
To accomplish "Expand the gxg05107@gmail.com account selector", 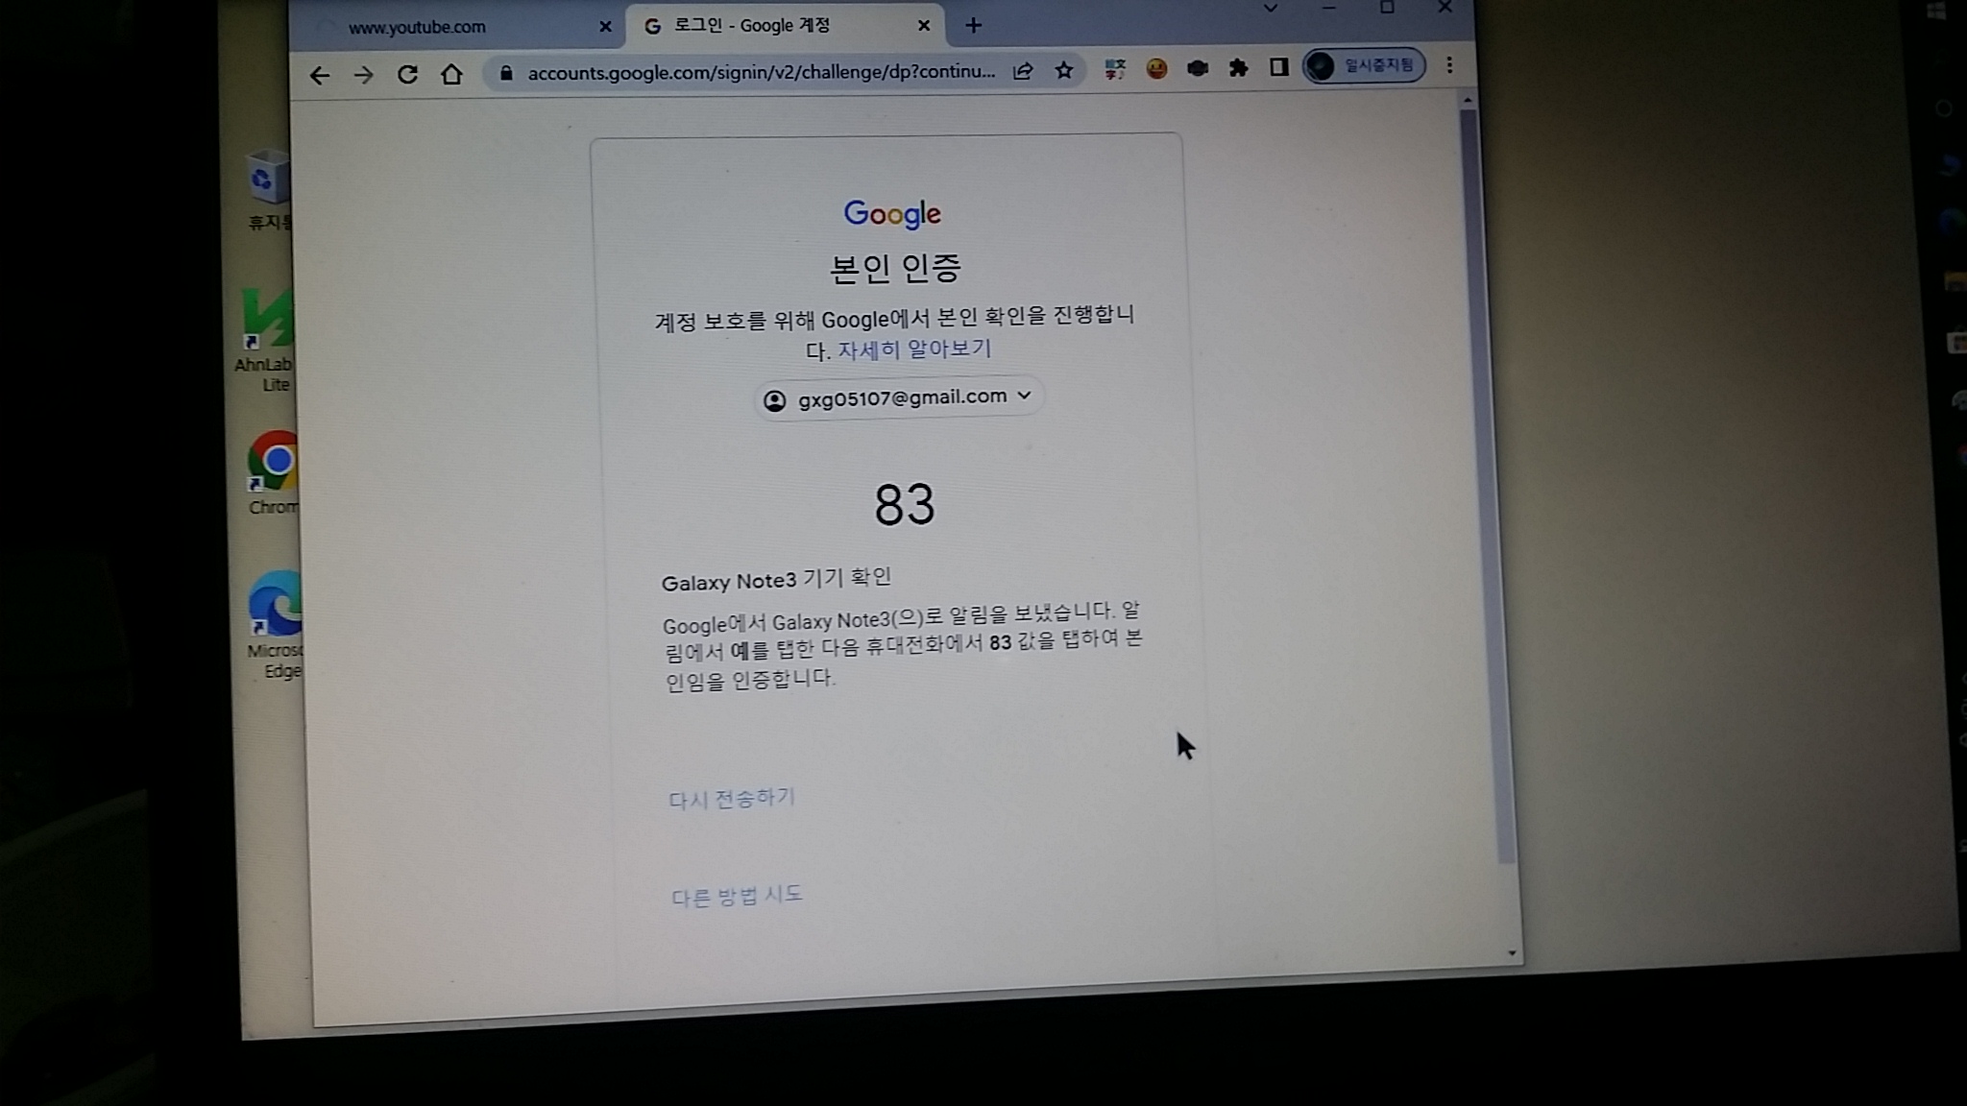I will (x=899, y=397).
